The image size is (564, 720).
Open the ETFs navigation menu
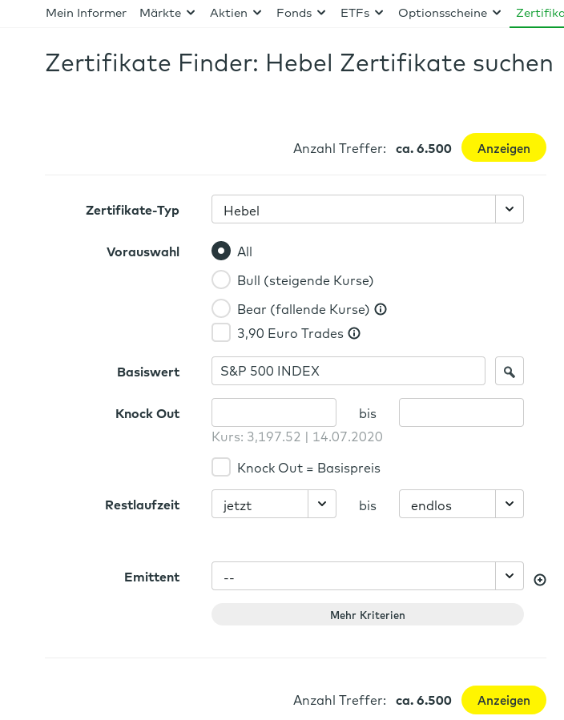coord(362,13)
